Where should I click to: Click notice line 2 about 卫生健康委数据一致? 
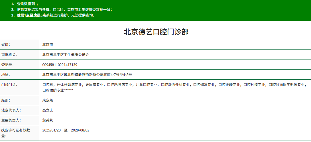(x=62, y=9)
